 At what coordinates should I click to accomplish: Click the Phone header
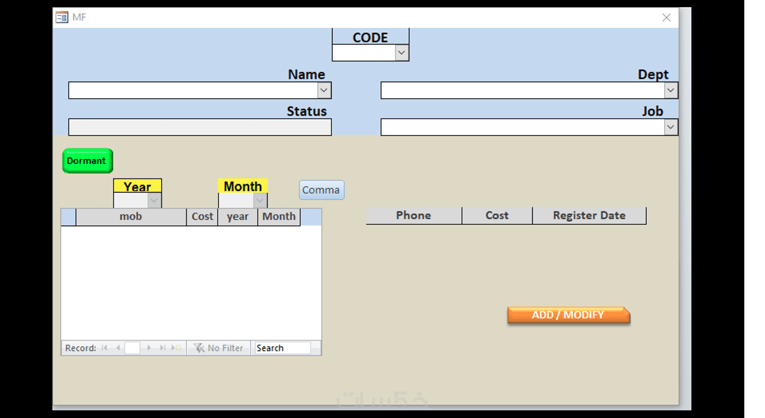(414, 216)
